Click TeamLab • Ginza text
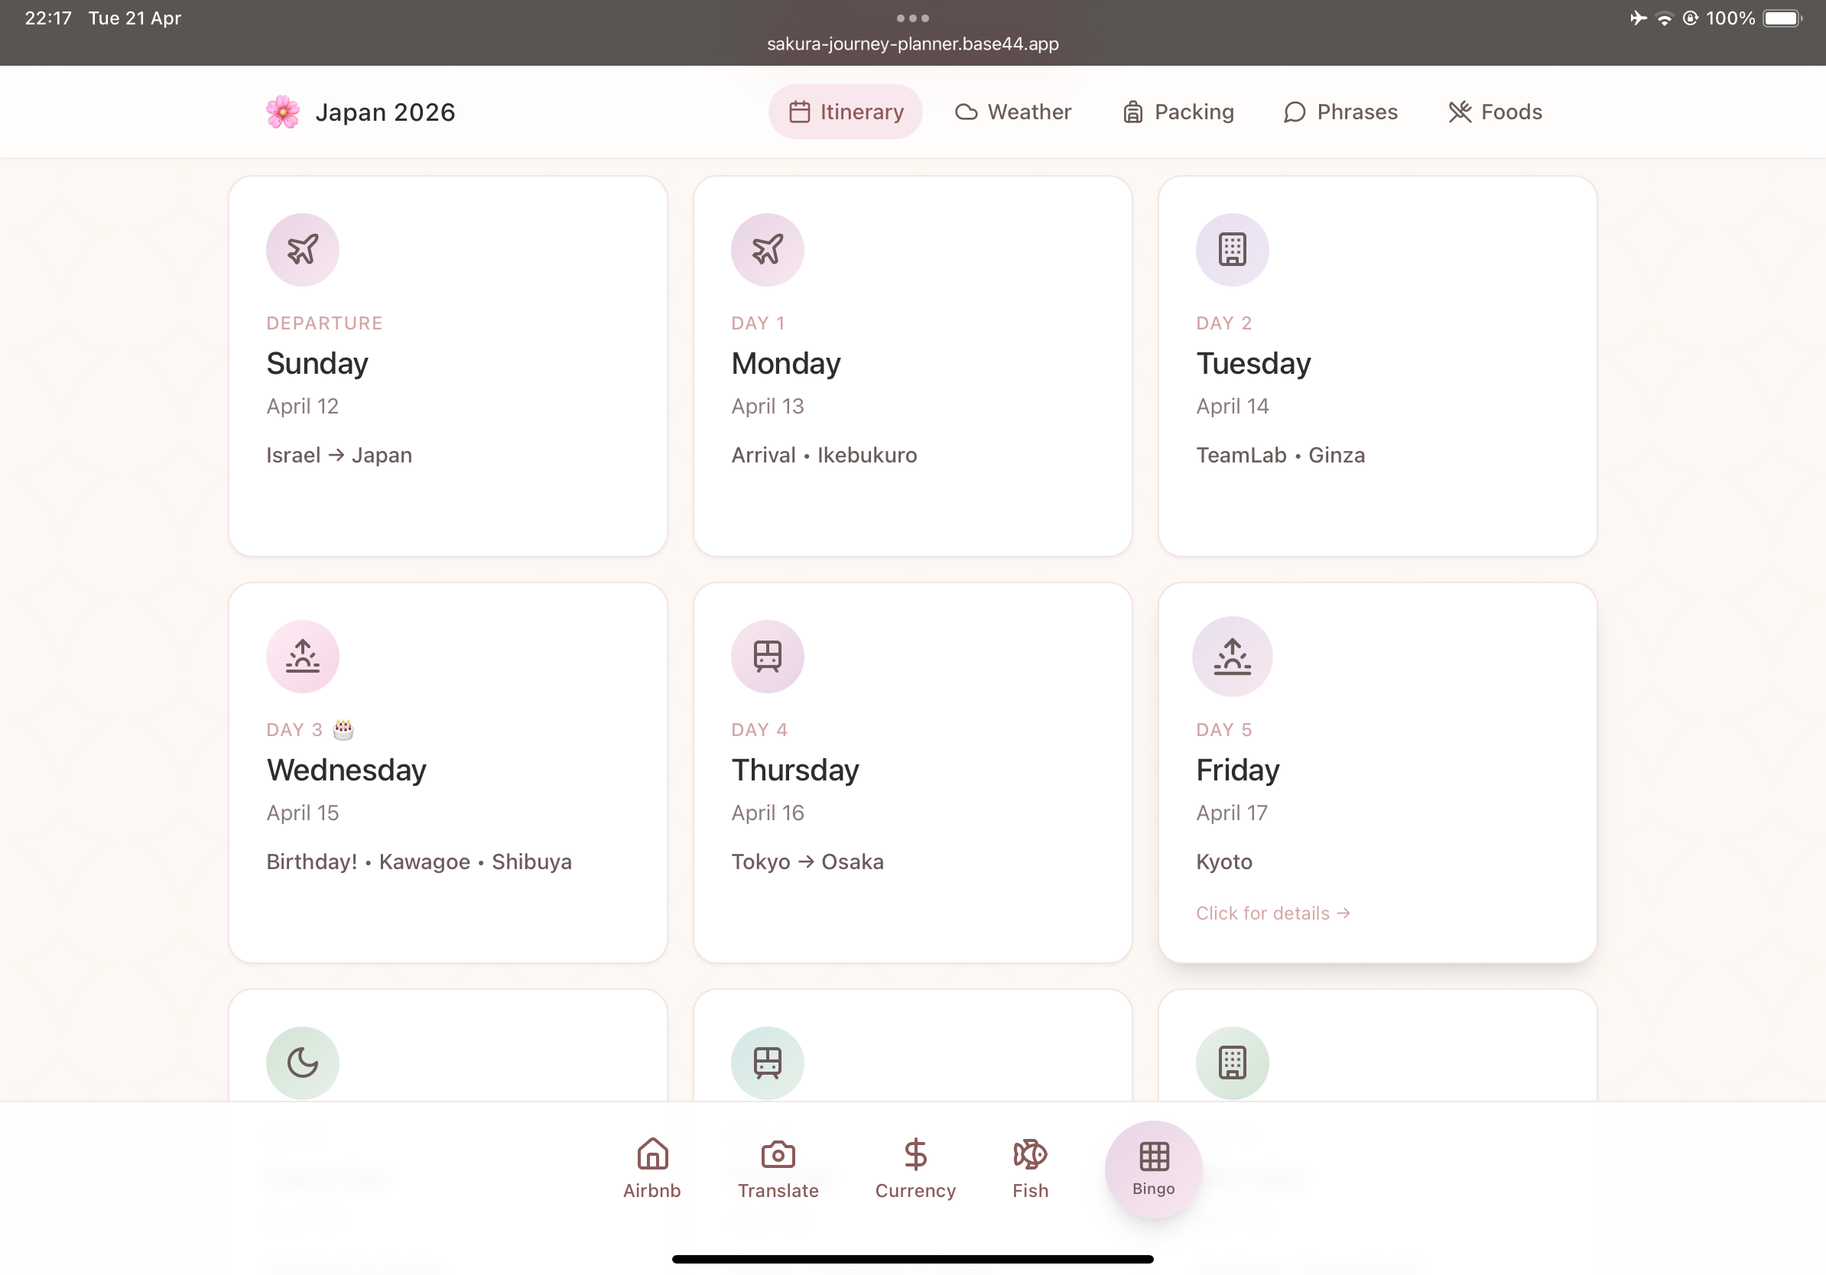Screen dimensions: 1826x1275 [x=1281, y=456]
